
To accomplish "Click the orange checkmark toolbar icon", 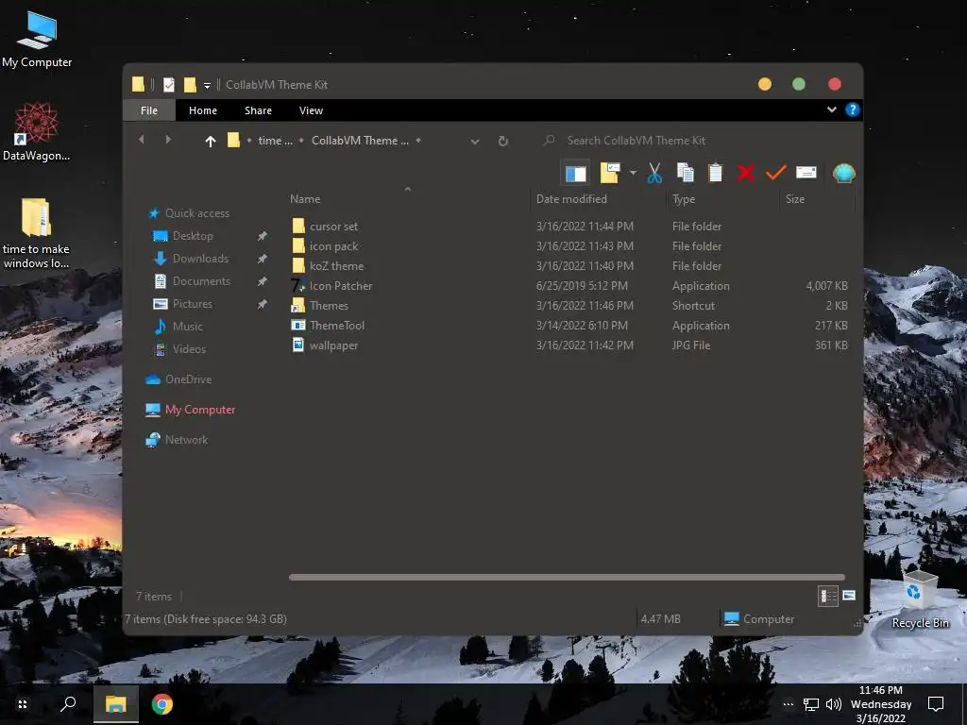I will click(776, 173).
